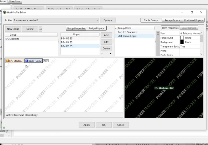Image resolution: width=208 pixels, height=145 pixels.
Task: Switch to Popup Groups tab
Action: pyautogui.click(x=172, y=20)
